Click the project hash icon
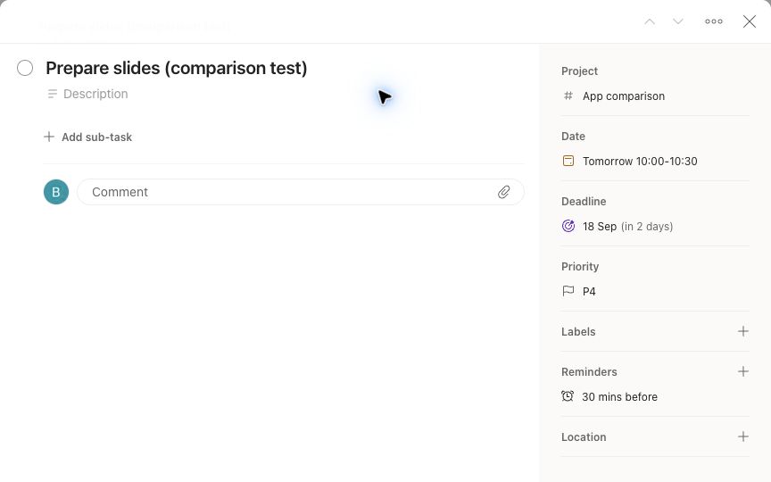The height and width of the screenshot is (482, 771). pos(568,96)
